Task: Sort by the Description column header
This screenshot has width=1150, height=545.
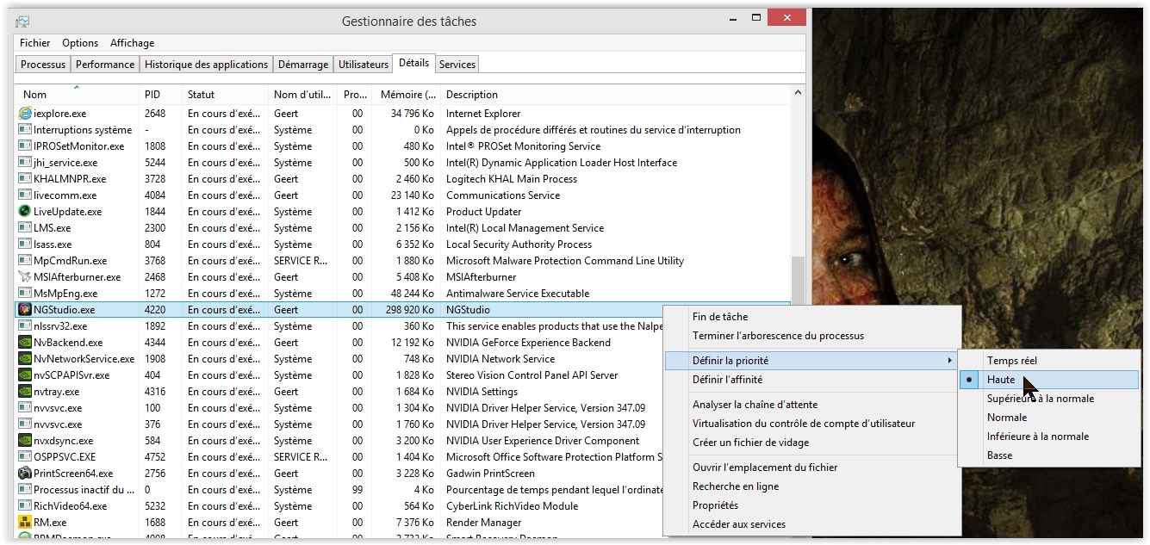Action: coord(615,94)
